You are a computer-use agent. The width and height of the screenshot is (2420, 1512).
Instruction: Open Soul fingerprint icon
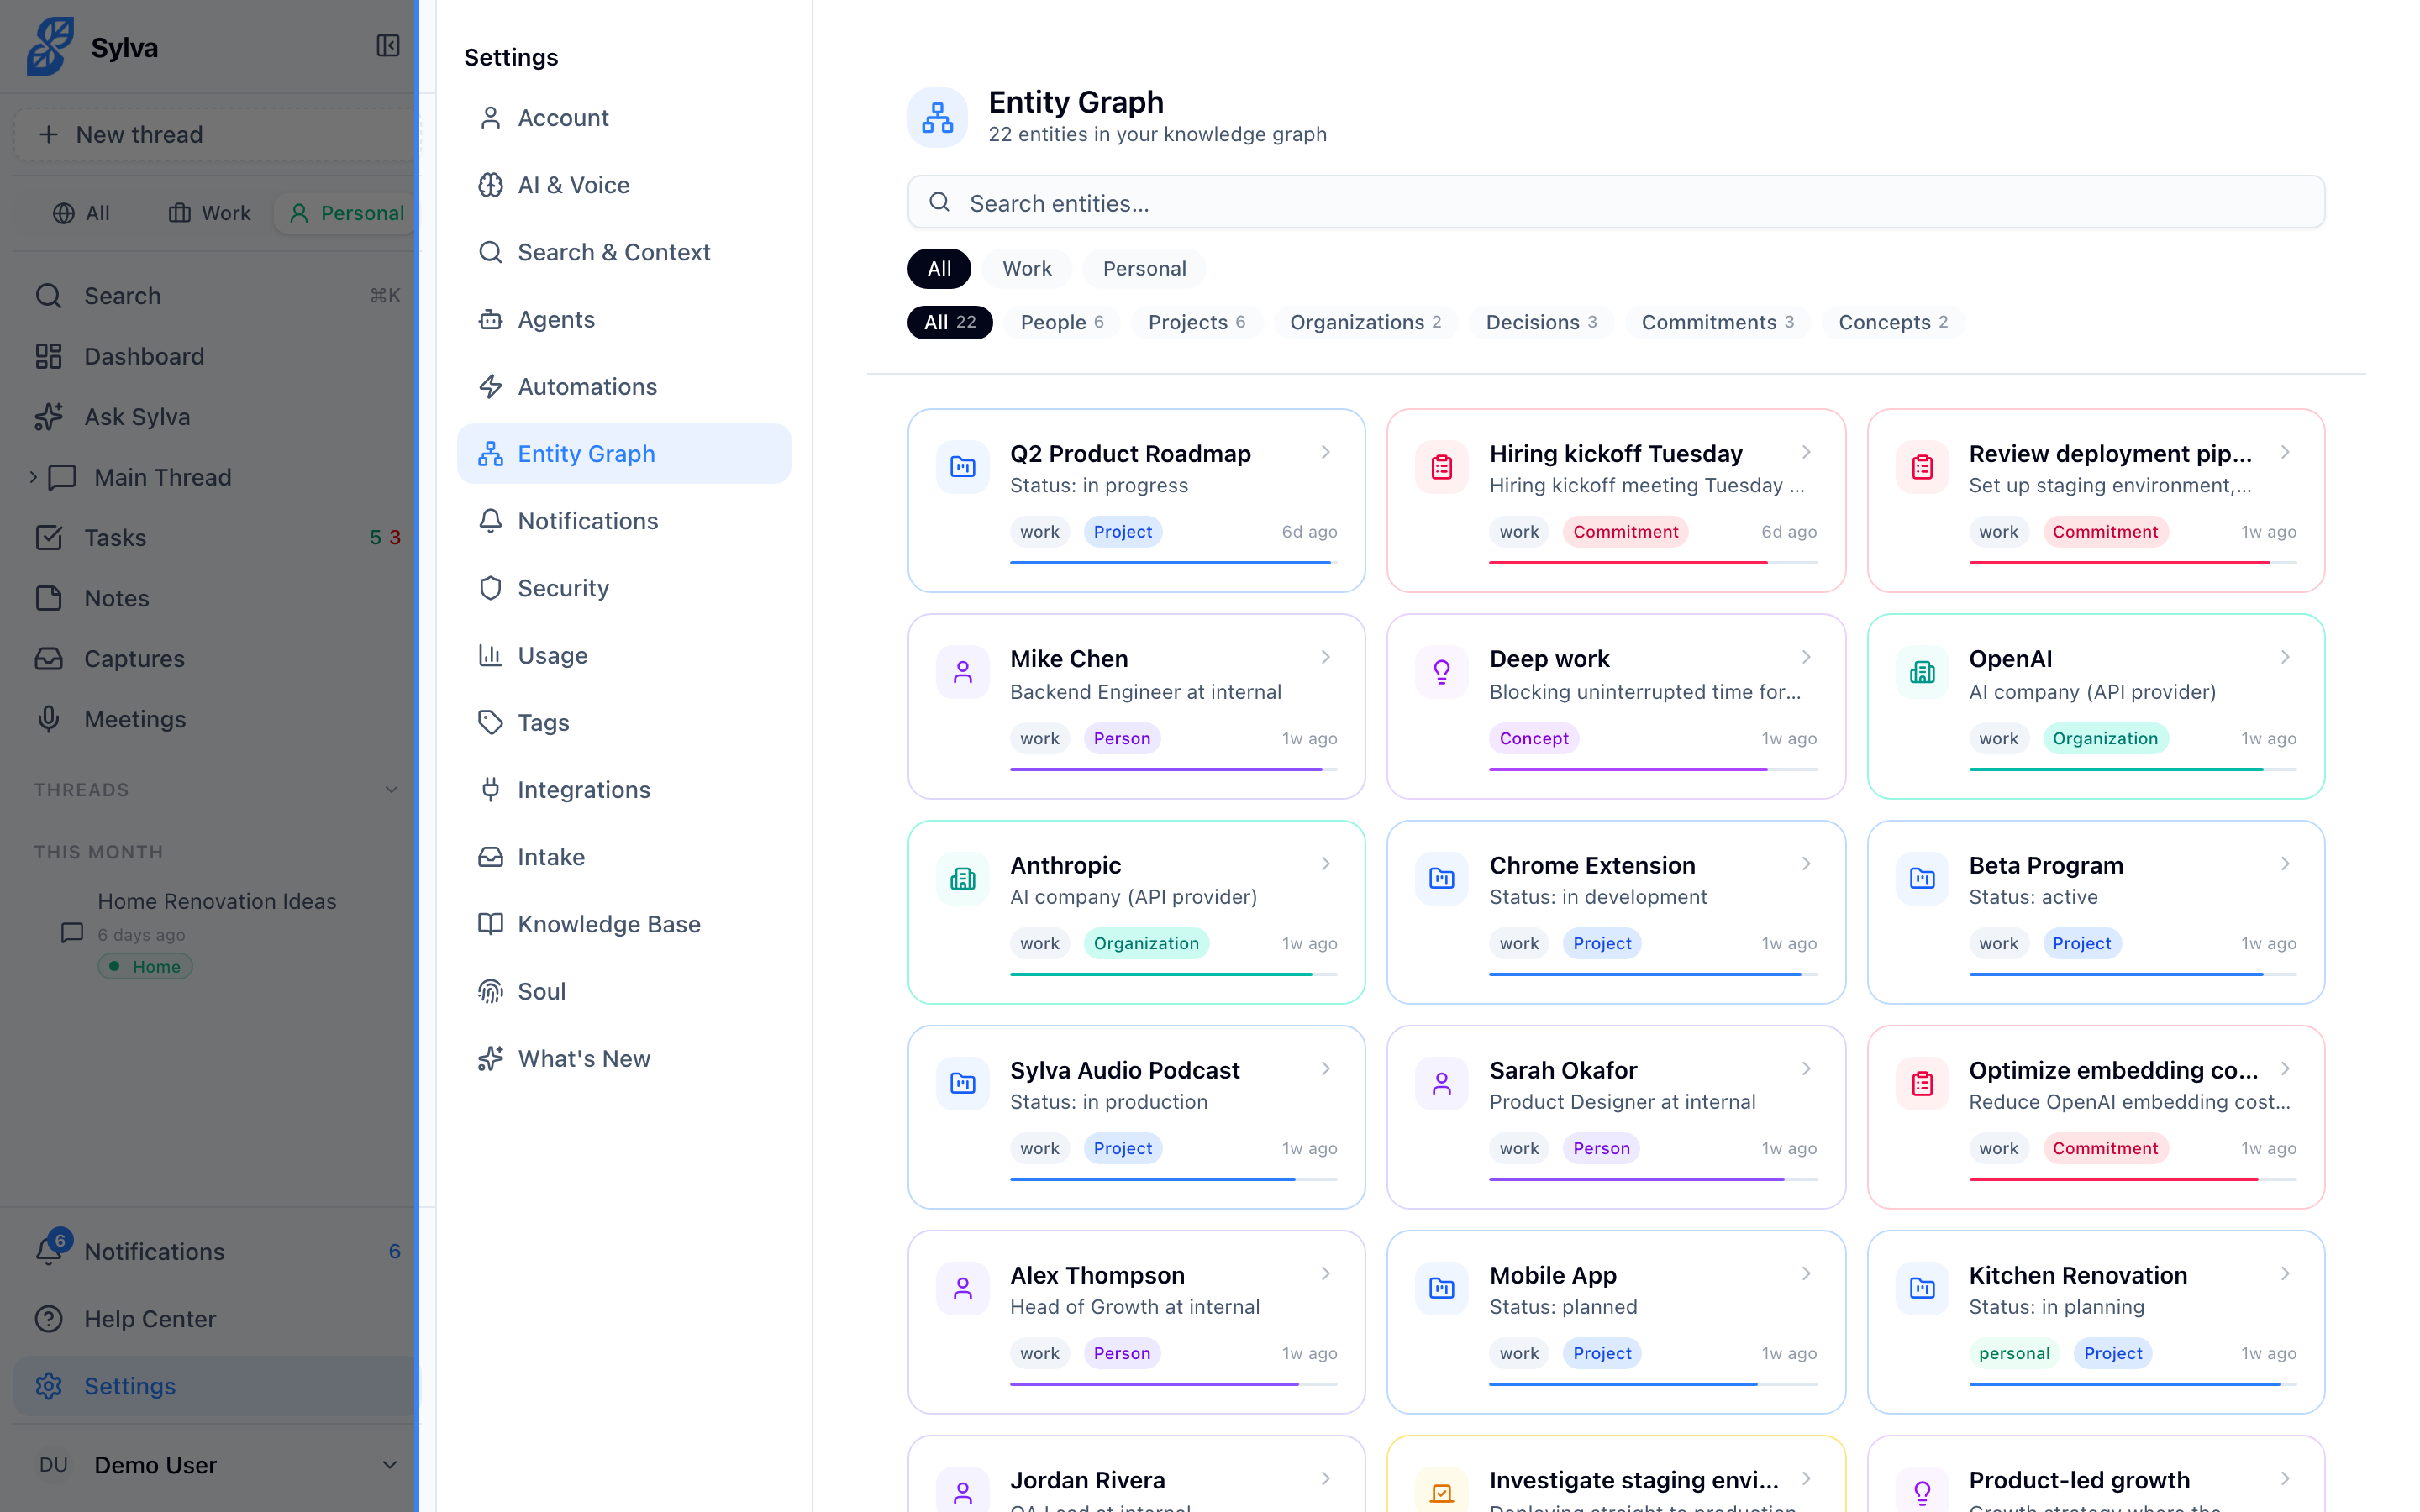point(490,991)
